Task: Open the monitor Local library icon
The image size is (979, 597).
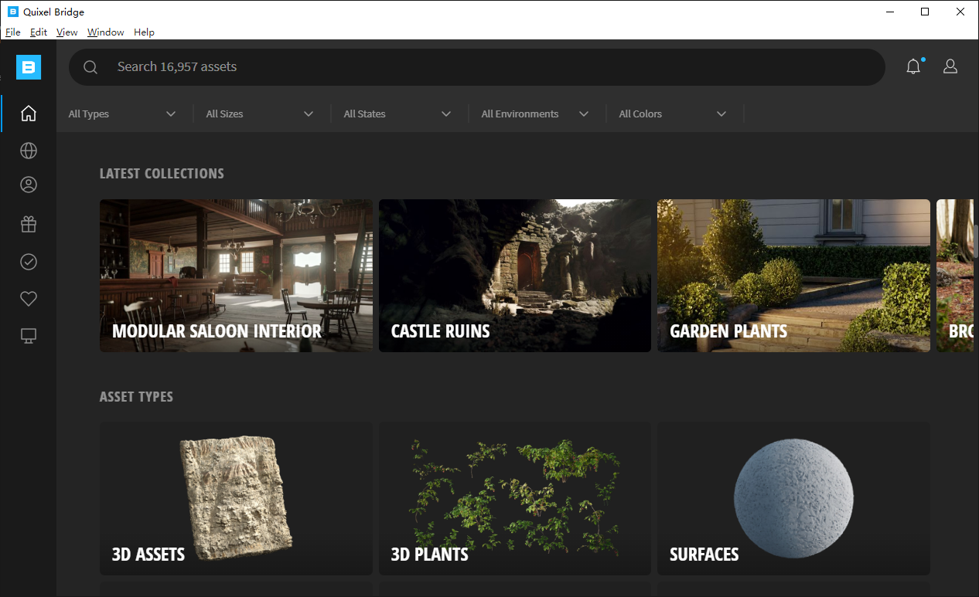Action: pyautogui.click(x=29, y=336)
